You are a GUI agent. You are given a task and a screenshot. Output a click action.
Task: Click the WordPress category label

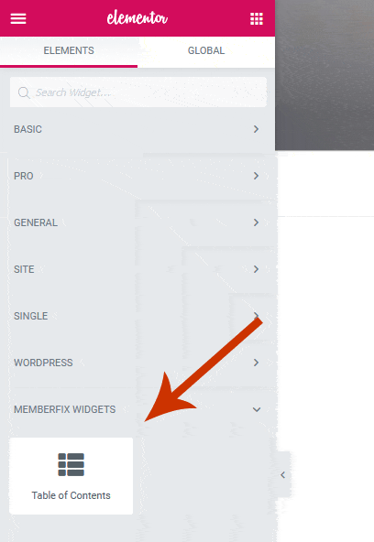coord(43,363)
